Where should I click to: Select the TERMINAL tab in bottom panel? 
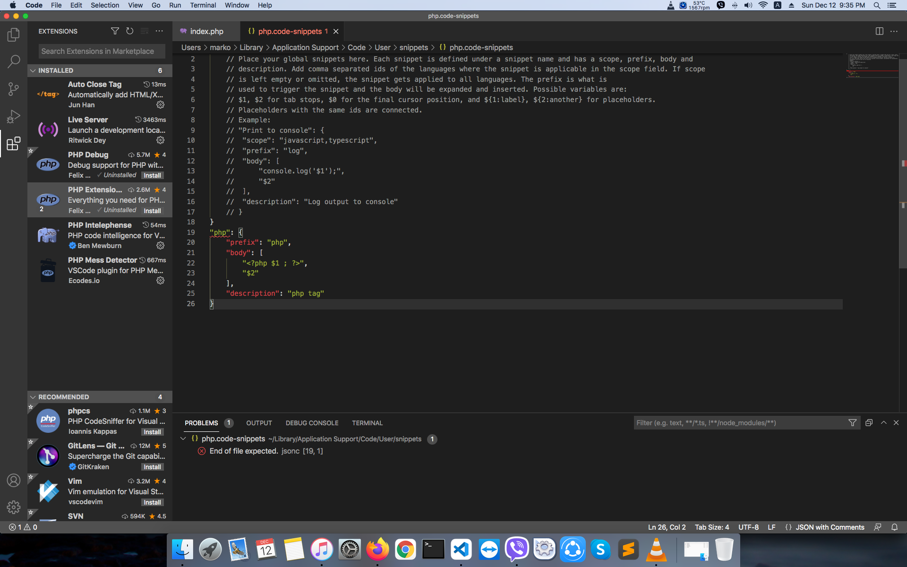tap(367, 422)
